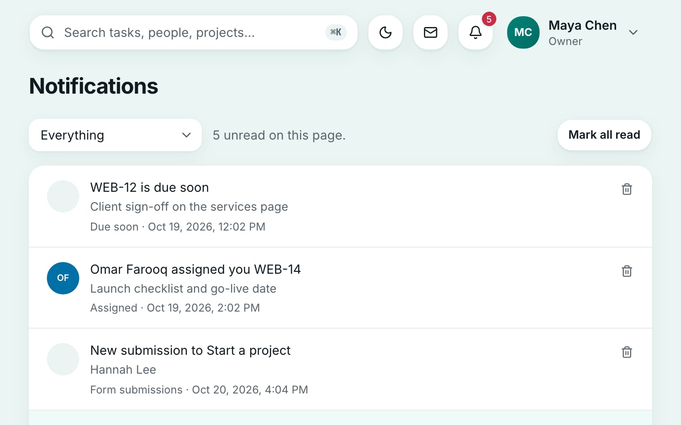Click Mark all read button

(x=604, y=135)
